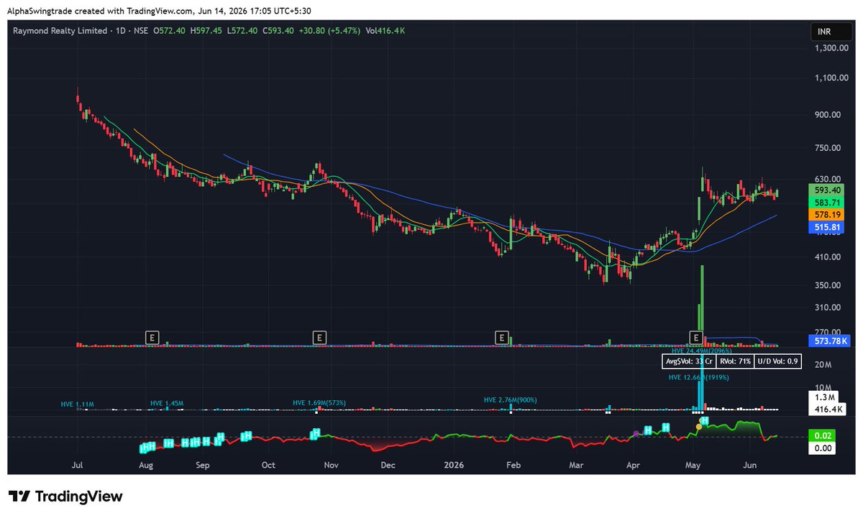This screenshot has width=863, height=518.
Task: Click the 750.00 price axis label
Action: coord(829,148)
